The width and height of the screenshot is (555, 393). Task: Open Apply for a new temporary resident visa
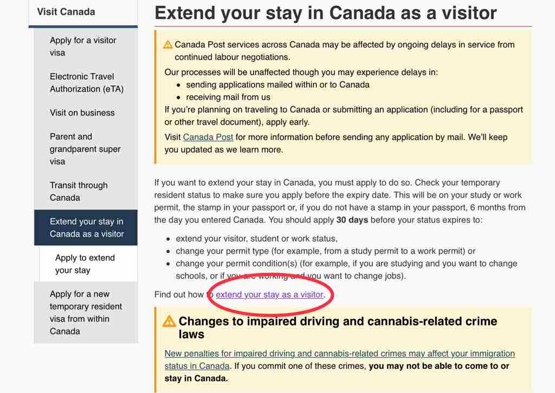(86, 312)
